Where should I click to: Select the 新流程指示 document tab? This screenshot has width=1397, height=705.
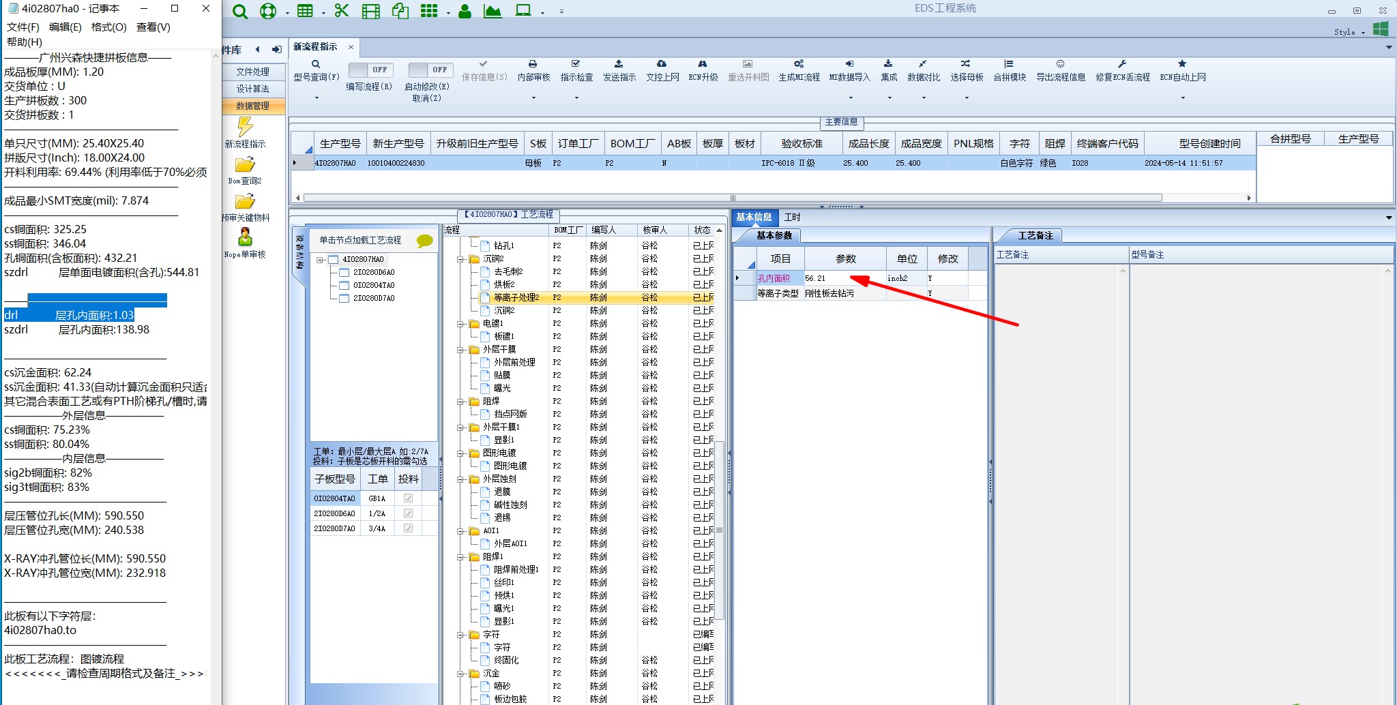315,47
